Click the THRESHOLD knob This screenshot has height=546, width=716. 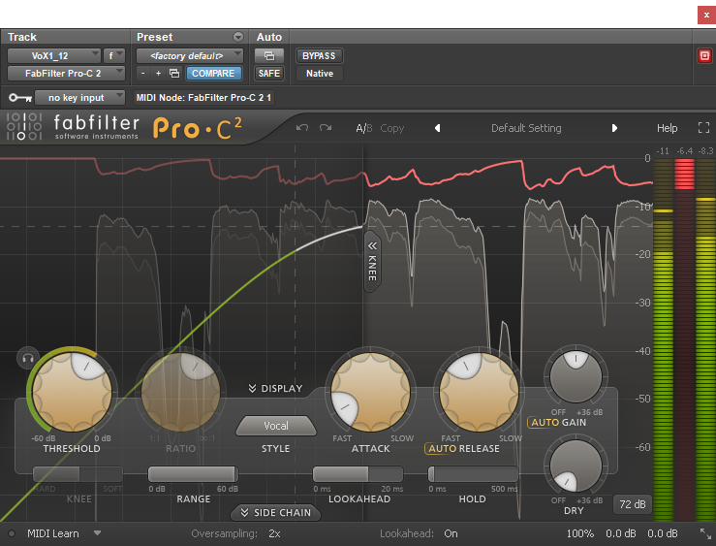(x=72, y=392)
